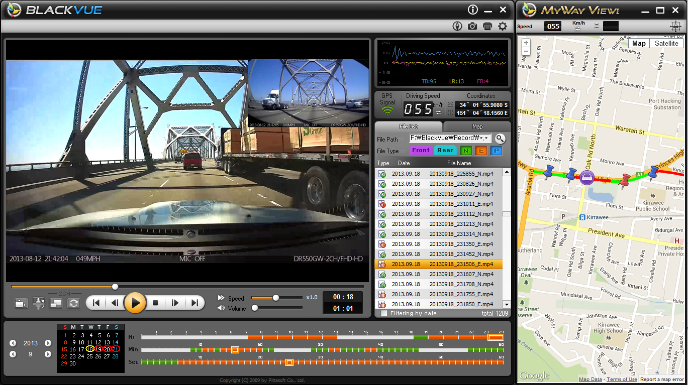Skip to the next file
Viewport: 688px width, 385px height.
tap(194, 303)
